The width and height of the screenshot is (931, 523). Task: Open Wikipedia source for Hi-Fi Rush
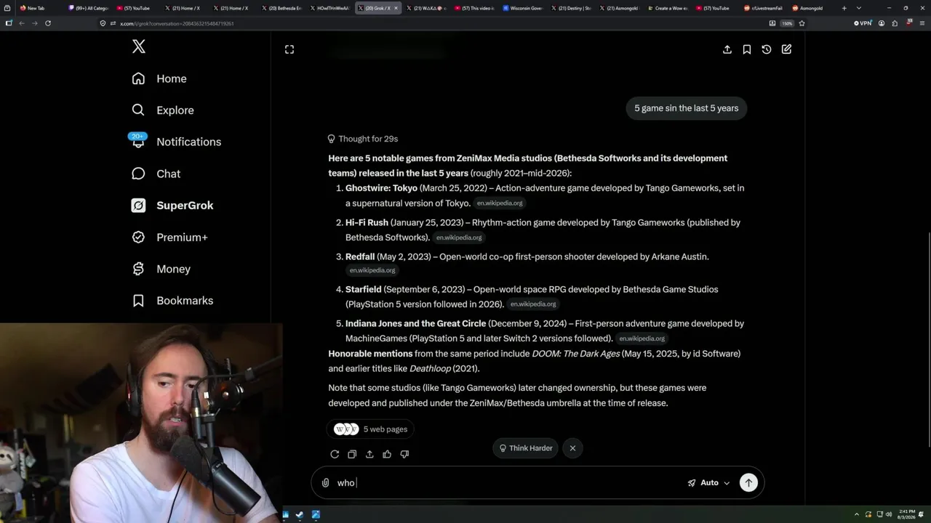(x=459, y=238)
